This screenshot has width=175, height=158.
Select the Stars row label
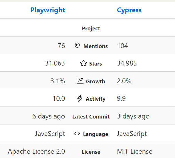(96, 64)
